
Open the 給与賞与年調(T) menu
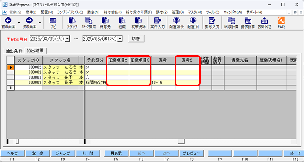(x=139, y=12)
